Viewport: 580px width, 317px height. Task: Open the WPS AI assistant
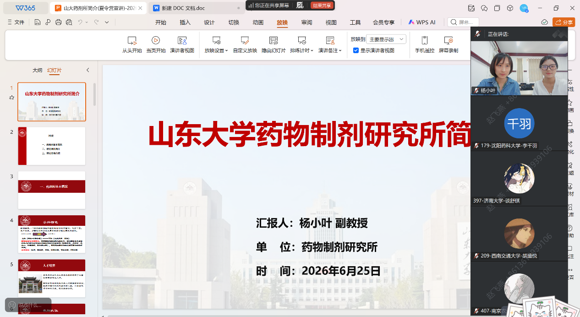422,22
